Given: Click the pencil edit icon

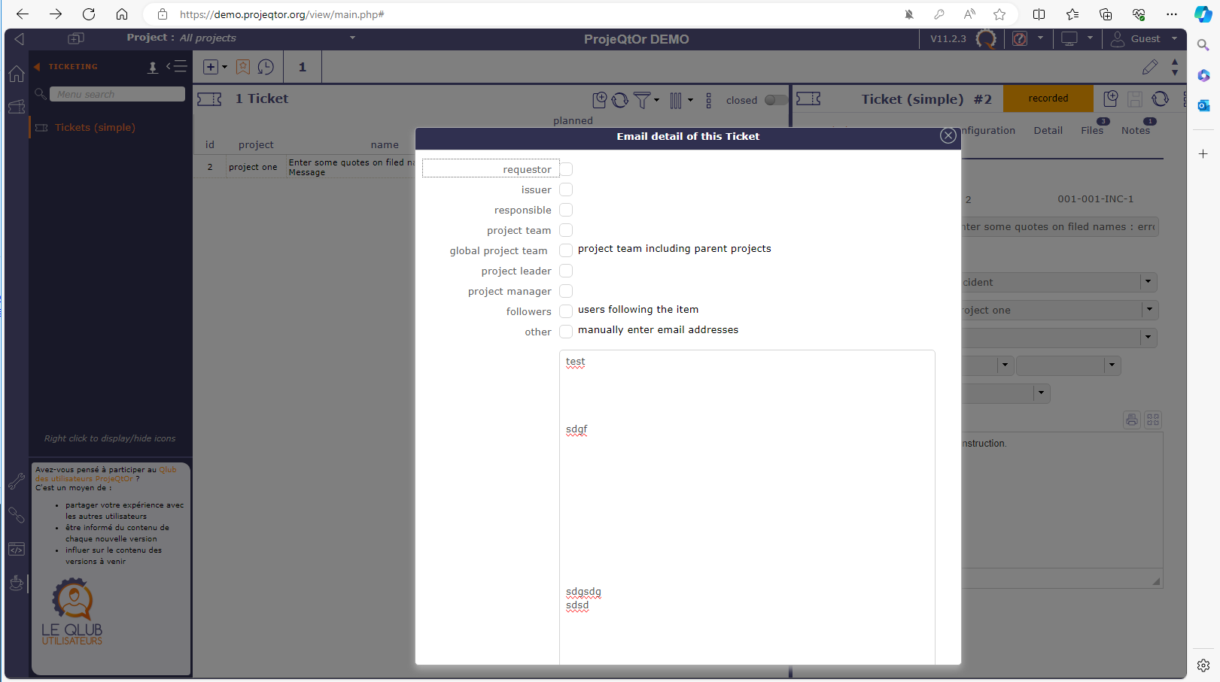Looking at the screenshot, I should click(1149, 68).
